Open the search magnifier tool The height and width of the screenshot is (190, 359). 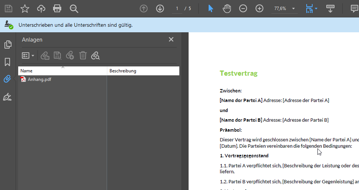74,9
